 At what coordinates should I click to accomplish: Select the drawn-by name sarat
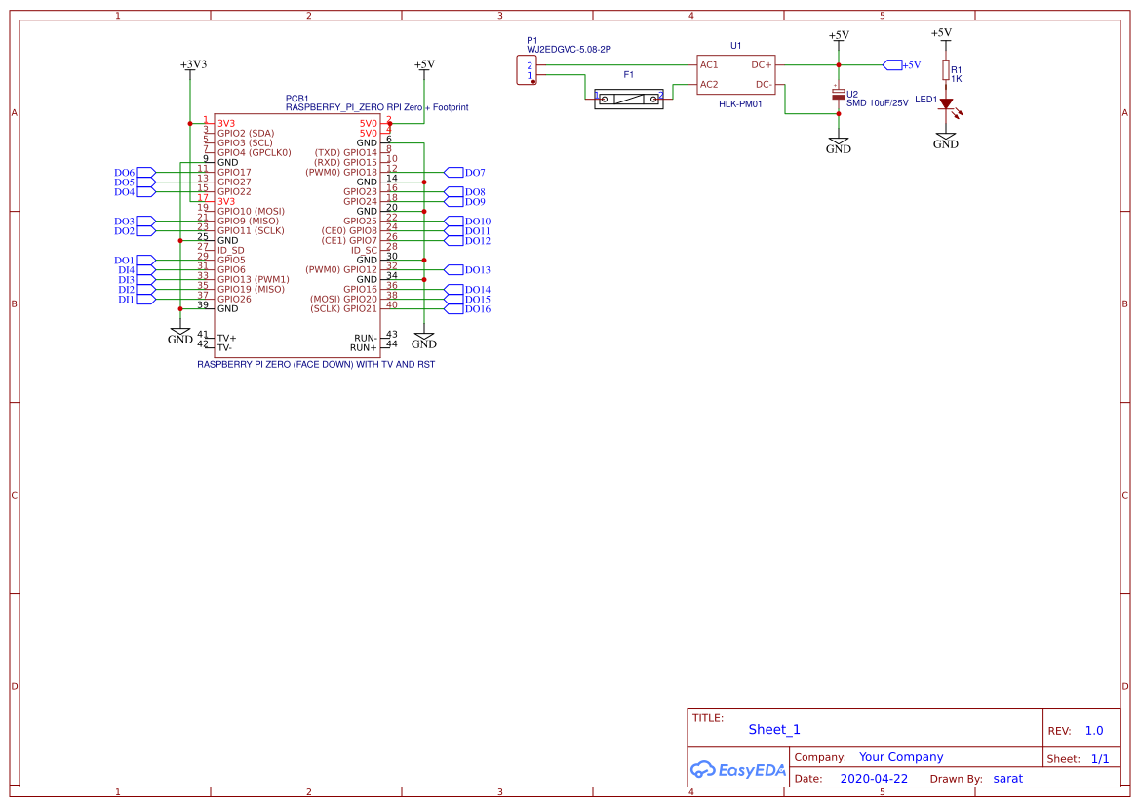[x=1007, y=779]
